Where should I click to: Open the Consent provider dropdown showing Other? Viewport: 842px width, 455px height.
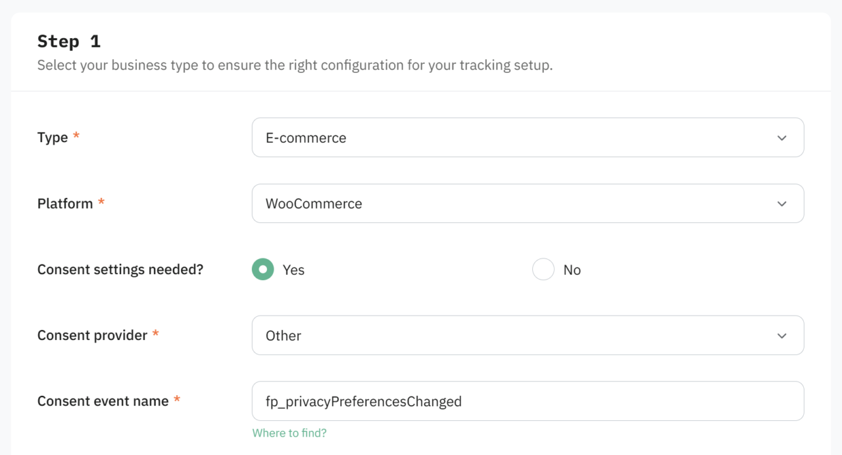pos(528,335)
